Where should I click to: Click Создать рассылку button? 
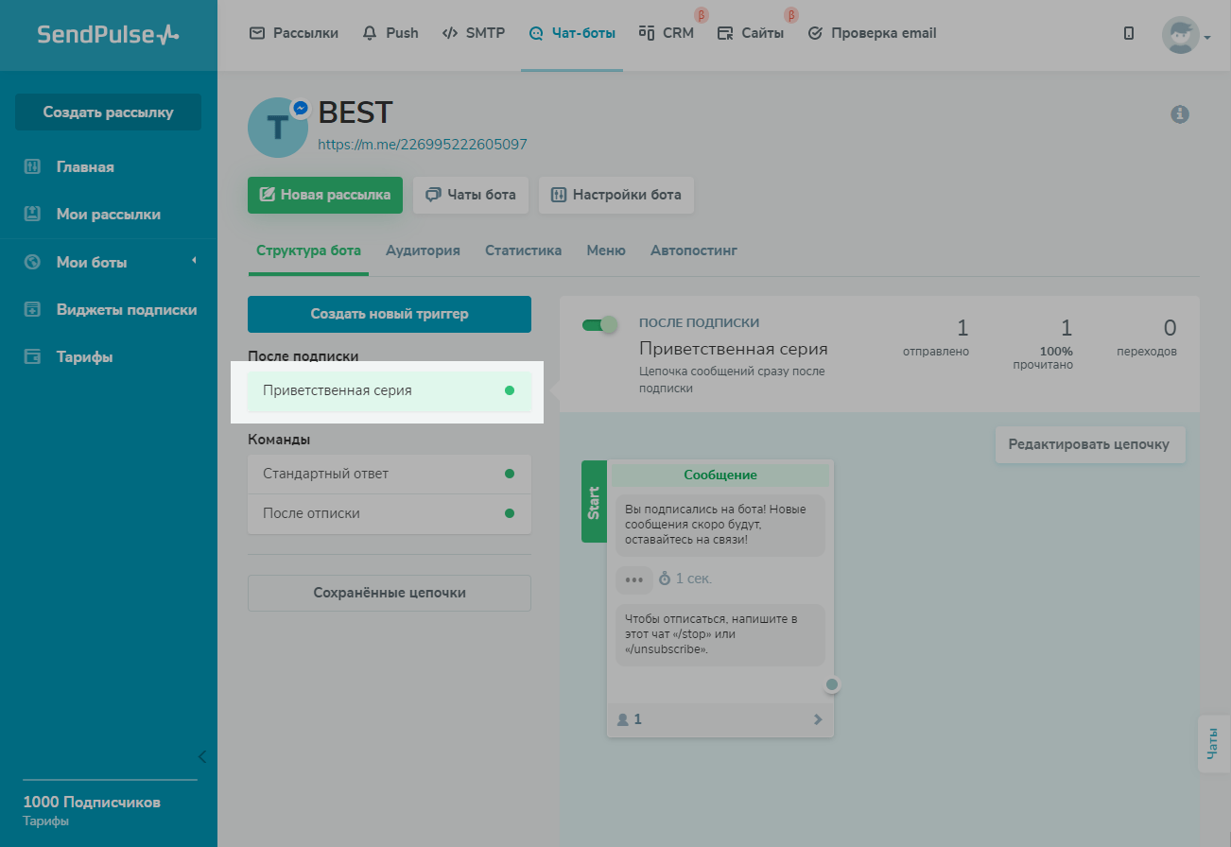point(108,112)
